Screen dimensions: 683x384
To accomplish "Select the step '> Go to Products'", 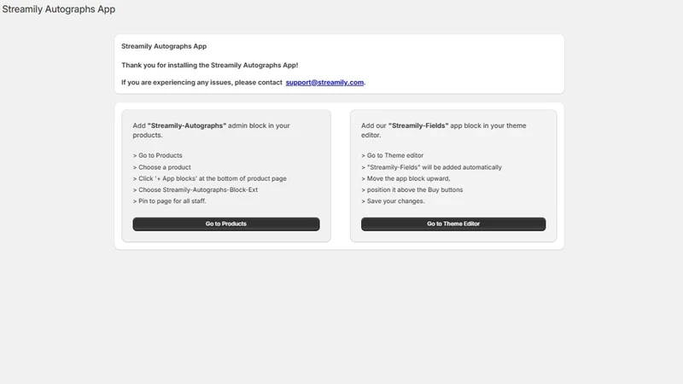I will 158,155.
